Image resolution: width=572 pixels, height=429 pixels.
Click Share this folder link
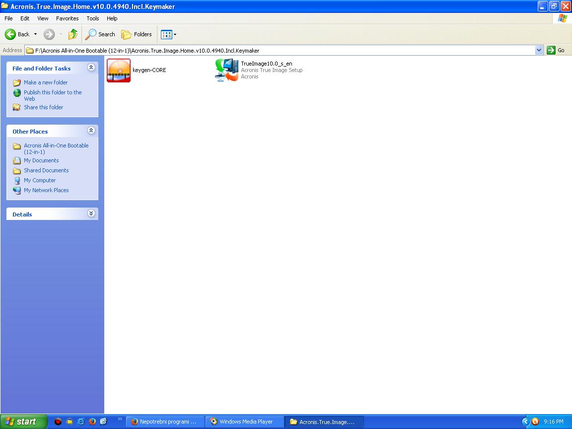[43, 107]
